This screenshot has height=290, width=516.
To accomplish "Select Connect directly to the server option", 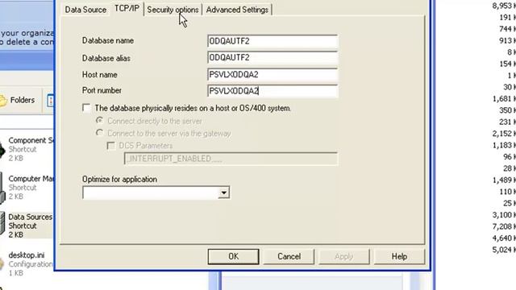I will click(99, 121).
